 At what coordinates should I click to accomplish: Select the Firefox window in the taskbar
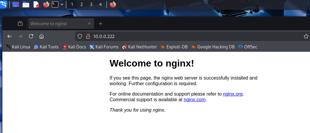(x=113, y=4)
